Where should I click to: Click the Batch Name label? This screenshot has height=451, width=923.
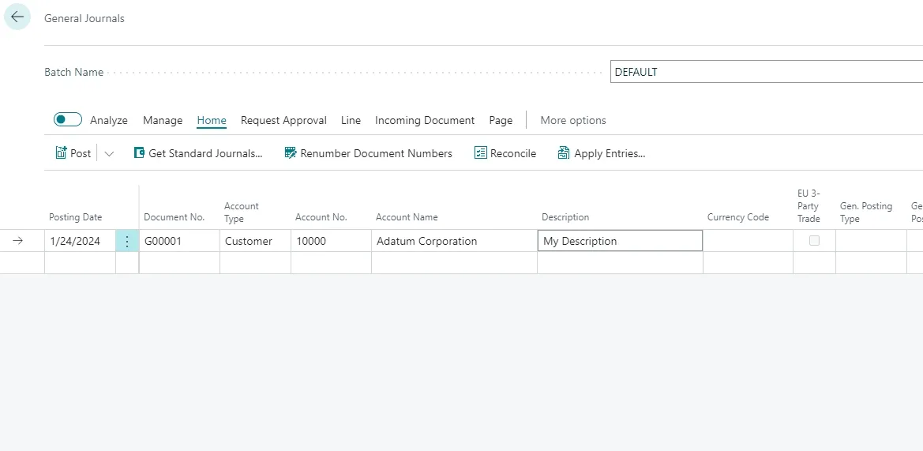[x=74, y=72]
